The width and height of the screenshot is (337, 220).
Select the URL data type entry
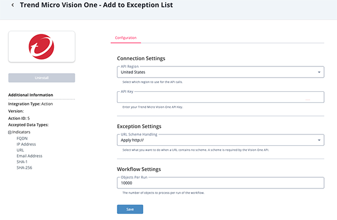(x=20, y=150)
